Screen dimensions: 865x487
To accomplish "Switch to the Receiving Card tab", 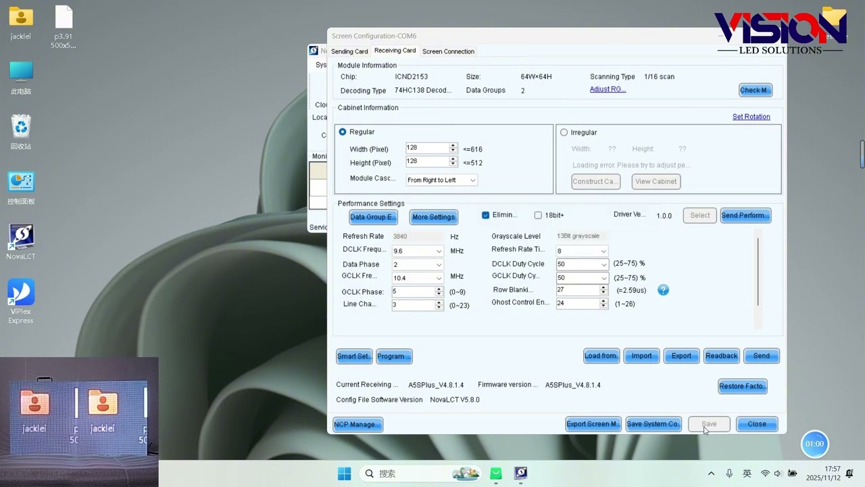I will pos(395,51).
